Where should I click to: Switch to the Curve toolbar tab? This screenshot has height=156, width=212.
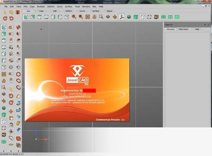pos(82,11)
